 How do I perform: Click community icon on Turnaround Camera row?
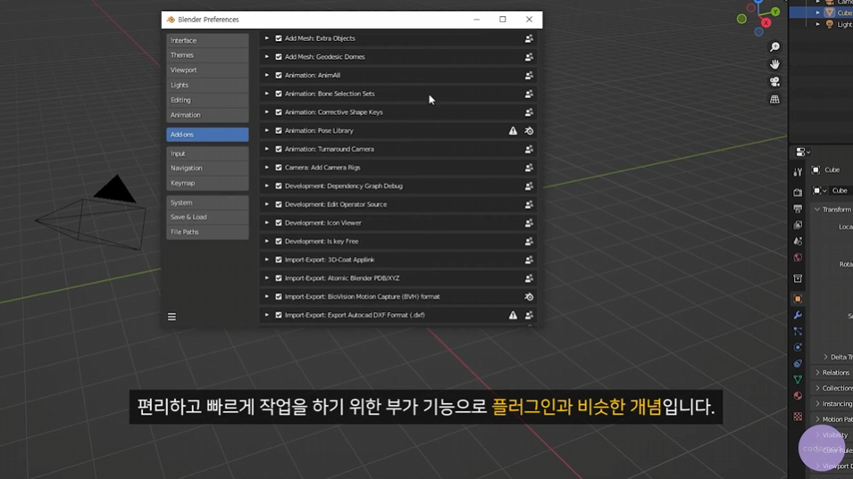[529, 149]
